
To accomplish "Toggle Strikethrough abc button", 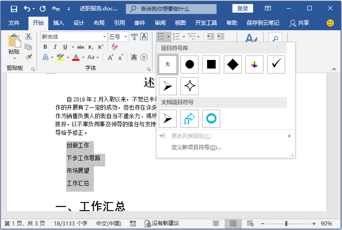I will [81, 47].
